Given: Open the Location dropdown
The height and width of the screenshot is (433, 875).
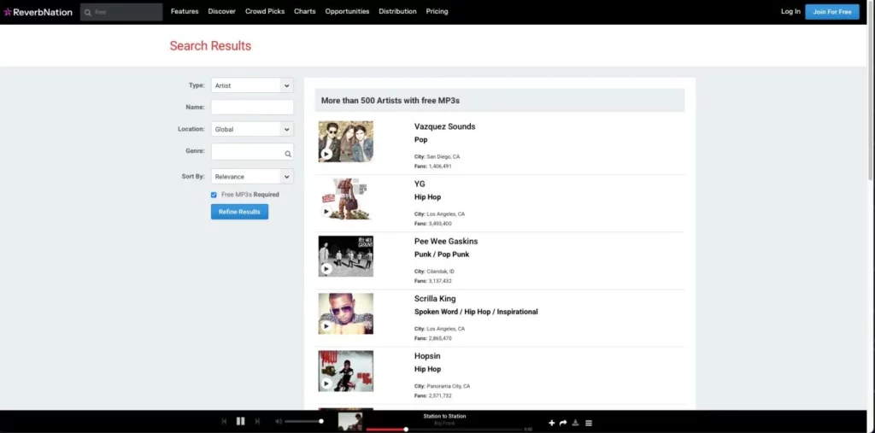Looking at the screenshot, I should click(252, 129).
